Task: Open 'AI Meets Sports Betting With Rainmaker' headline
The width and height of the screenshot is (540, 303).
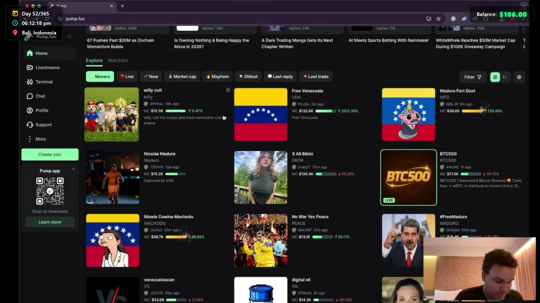Action: pos(389,40)
